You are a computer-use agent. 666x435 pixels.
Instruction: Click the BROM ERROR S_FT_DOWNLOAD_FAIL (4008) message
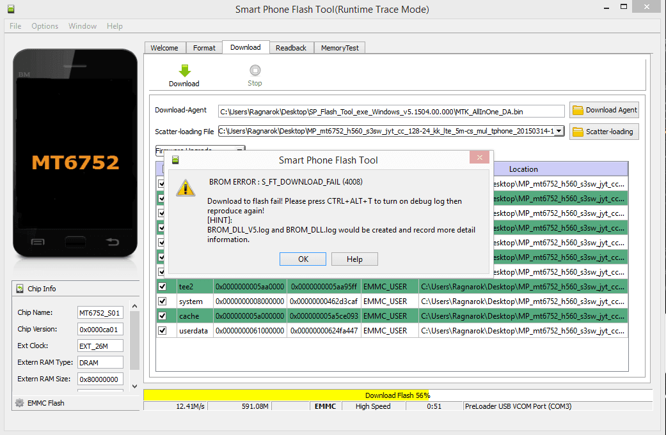coord(285,182)
